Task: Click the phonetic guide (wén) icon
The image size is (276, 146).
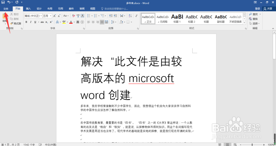Action: [x=78, y=16]
